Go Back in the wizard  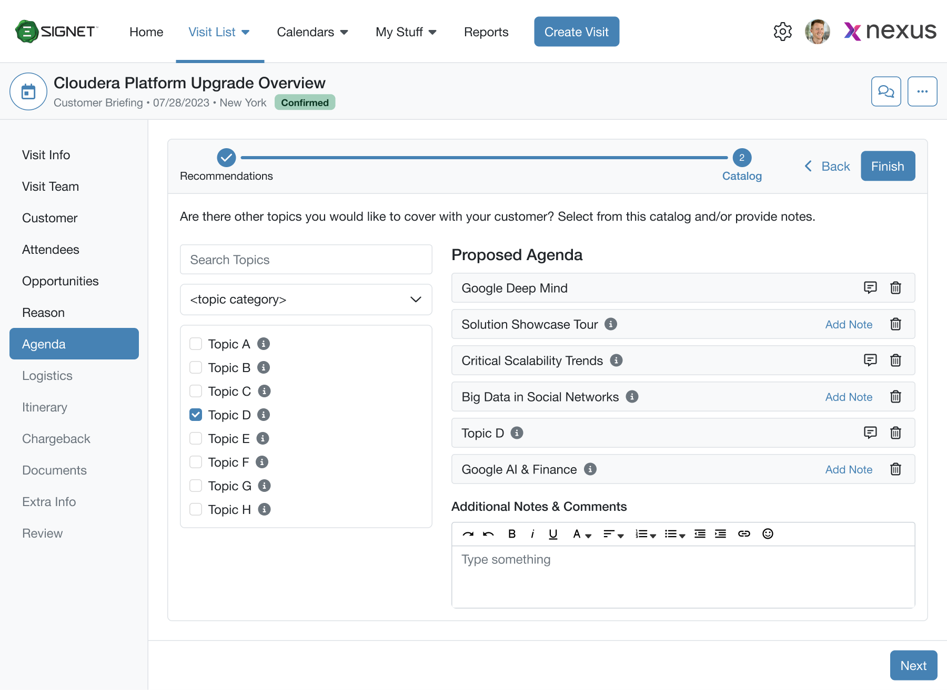pyautogui.click(x=827, y=166)
